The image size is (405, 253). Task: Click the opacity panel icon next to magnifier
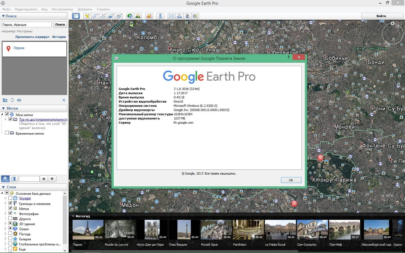(13, 179)
